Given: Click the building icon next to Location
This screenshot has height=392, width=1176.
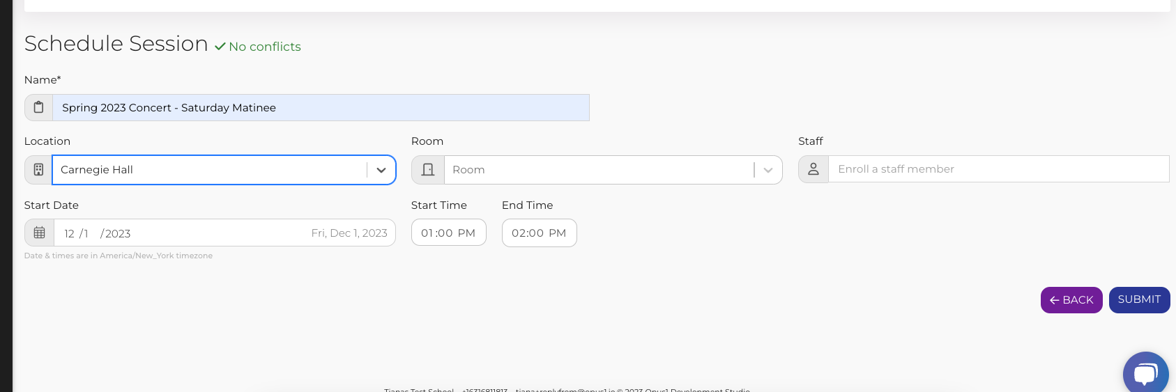Looking at the screenshot, I should (39, 170).
